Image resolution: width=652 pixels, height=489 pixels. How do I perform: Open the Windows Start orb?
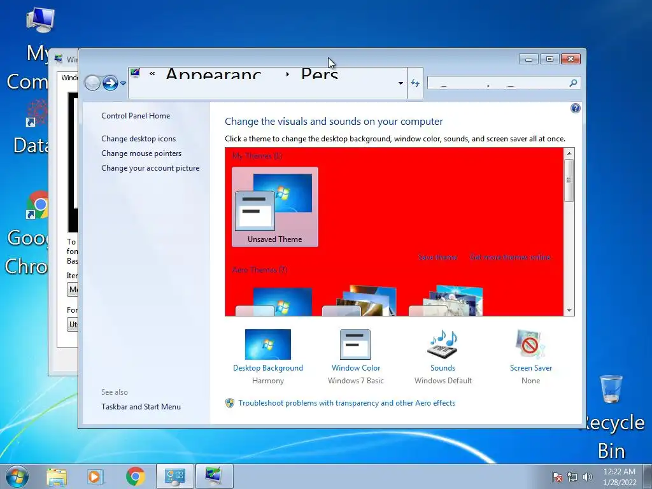tap(17, 476)
